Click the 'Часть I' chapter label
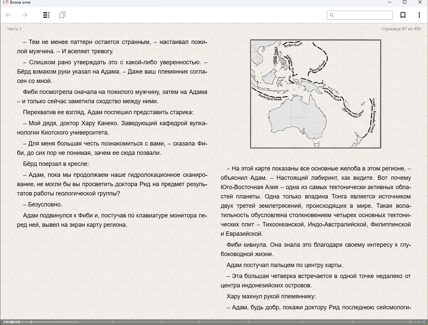 14,29
